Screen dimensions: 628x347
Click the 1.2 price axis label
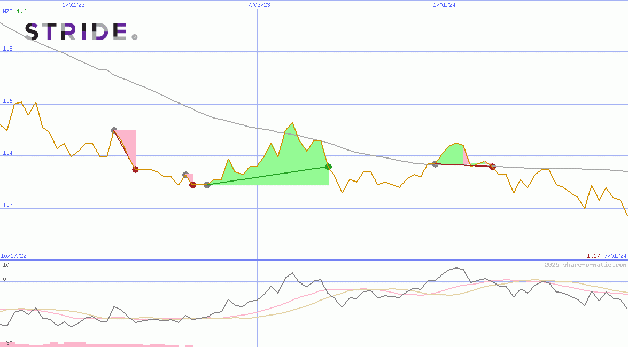coord(7,206)
